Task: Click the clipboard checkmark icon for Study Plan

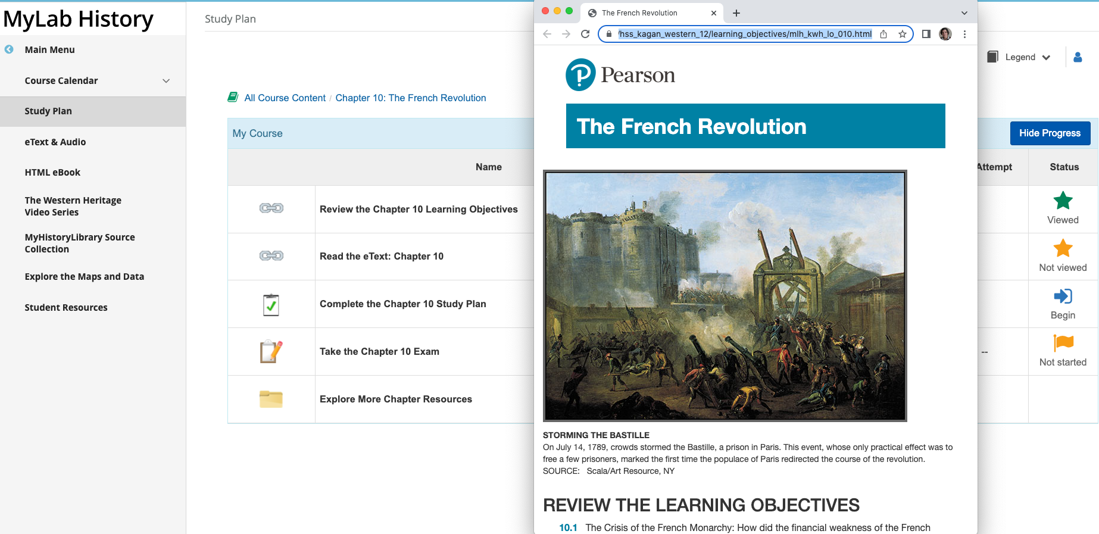Action: [x=271, y=304]
